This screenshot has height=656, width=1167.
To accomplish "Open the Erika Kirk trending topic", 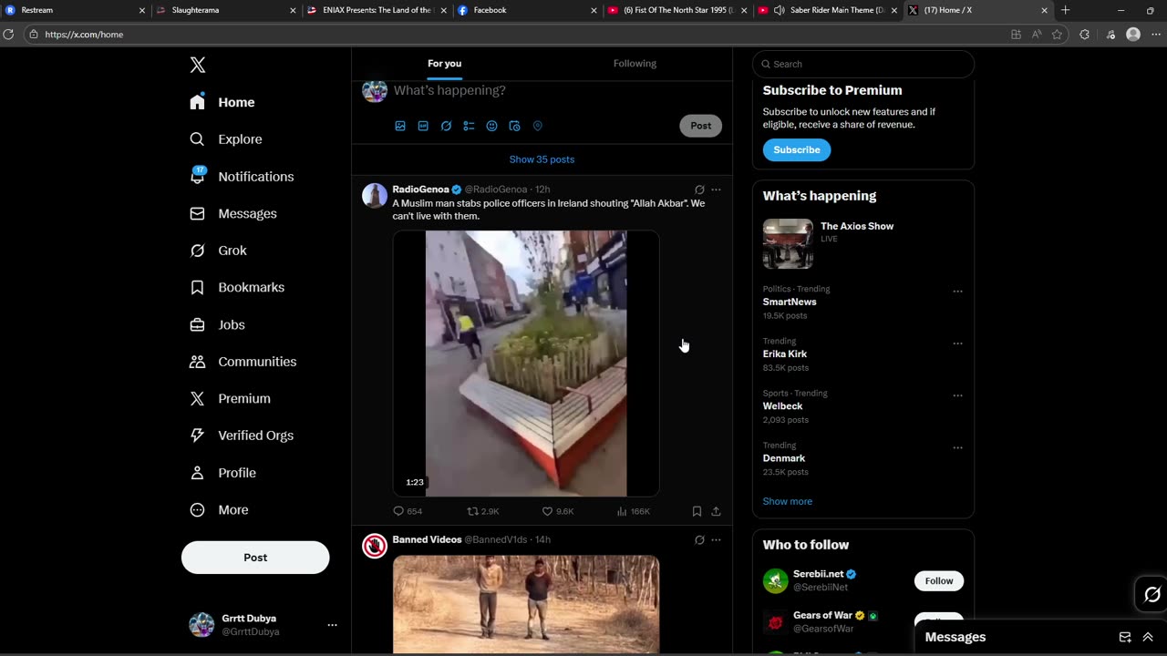I will pos(785,354).
